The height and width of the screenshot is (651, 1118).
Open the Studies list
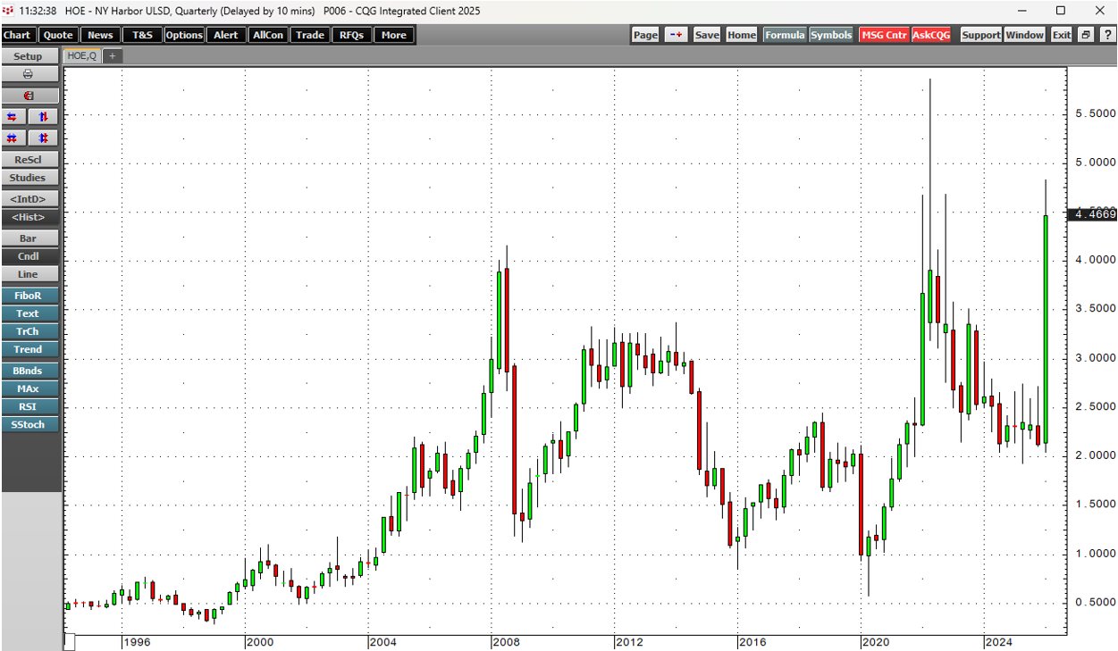[28, 178]
